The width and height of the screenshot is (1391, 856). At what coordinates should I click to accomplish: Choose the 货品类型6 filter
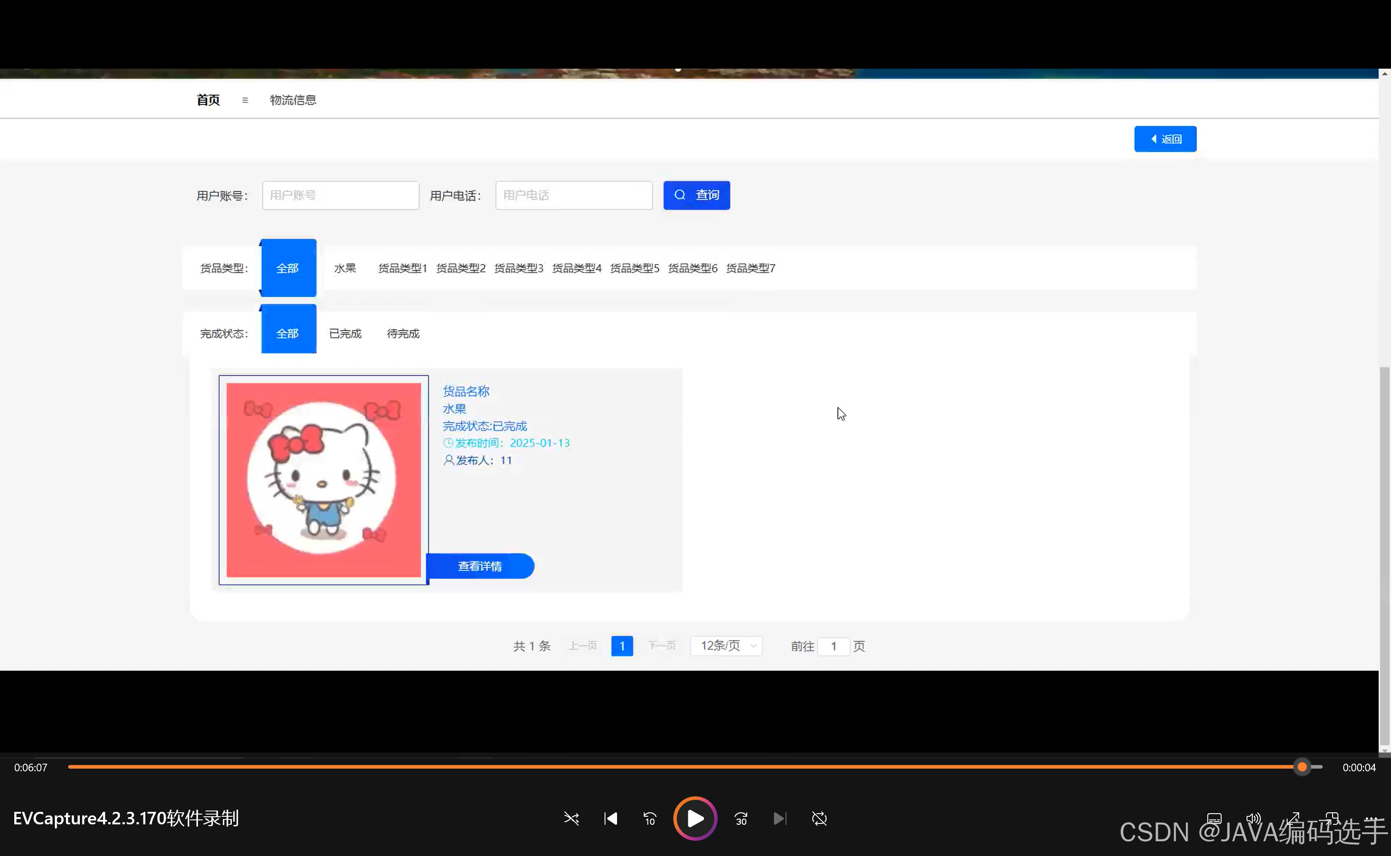[693, 268]
